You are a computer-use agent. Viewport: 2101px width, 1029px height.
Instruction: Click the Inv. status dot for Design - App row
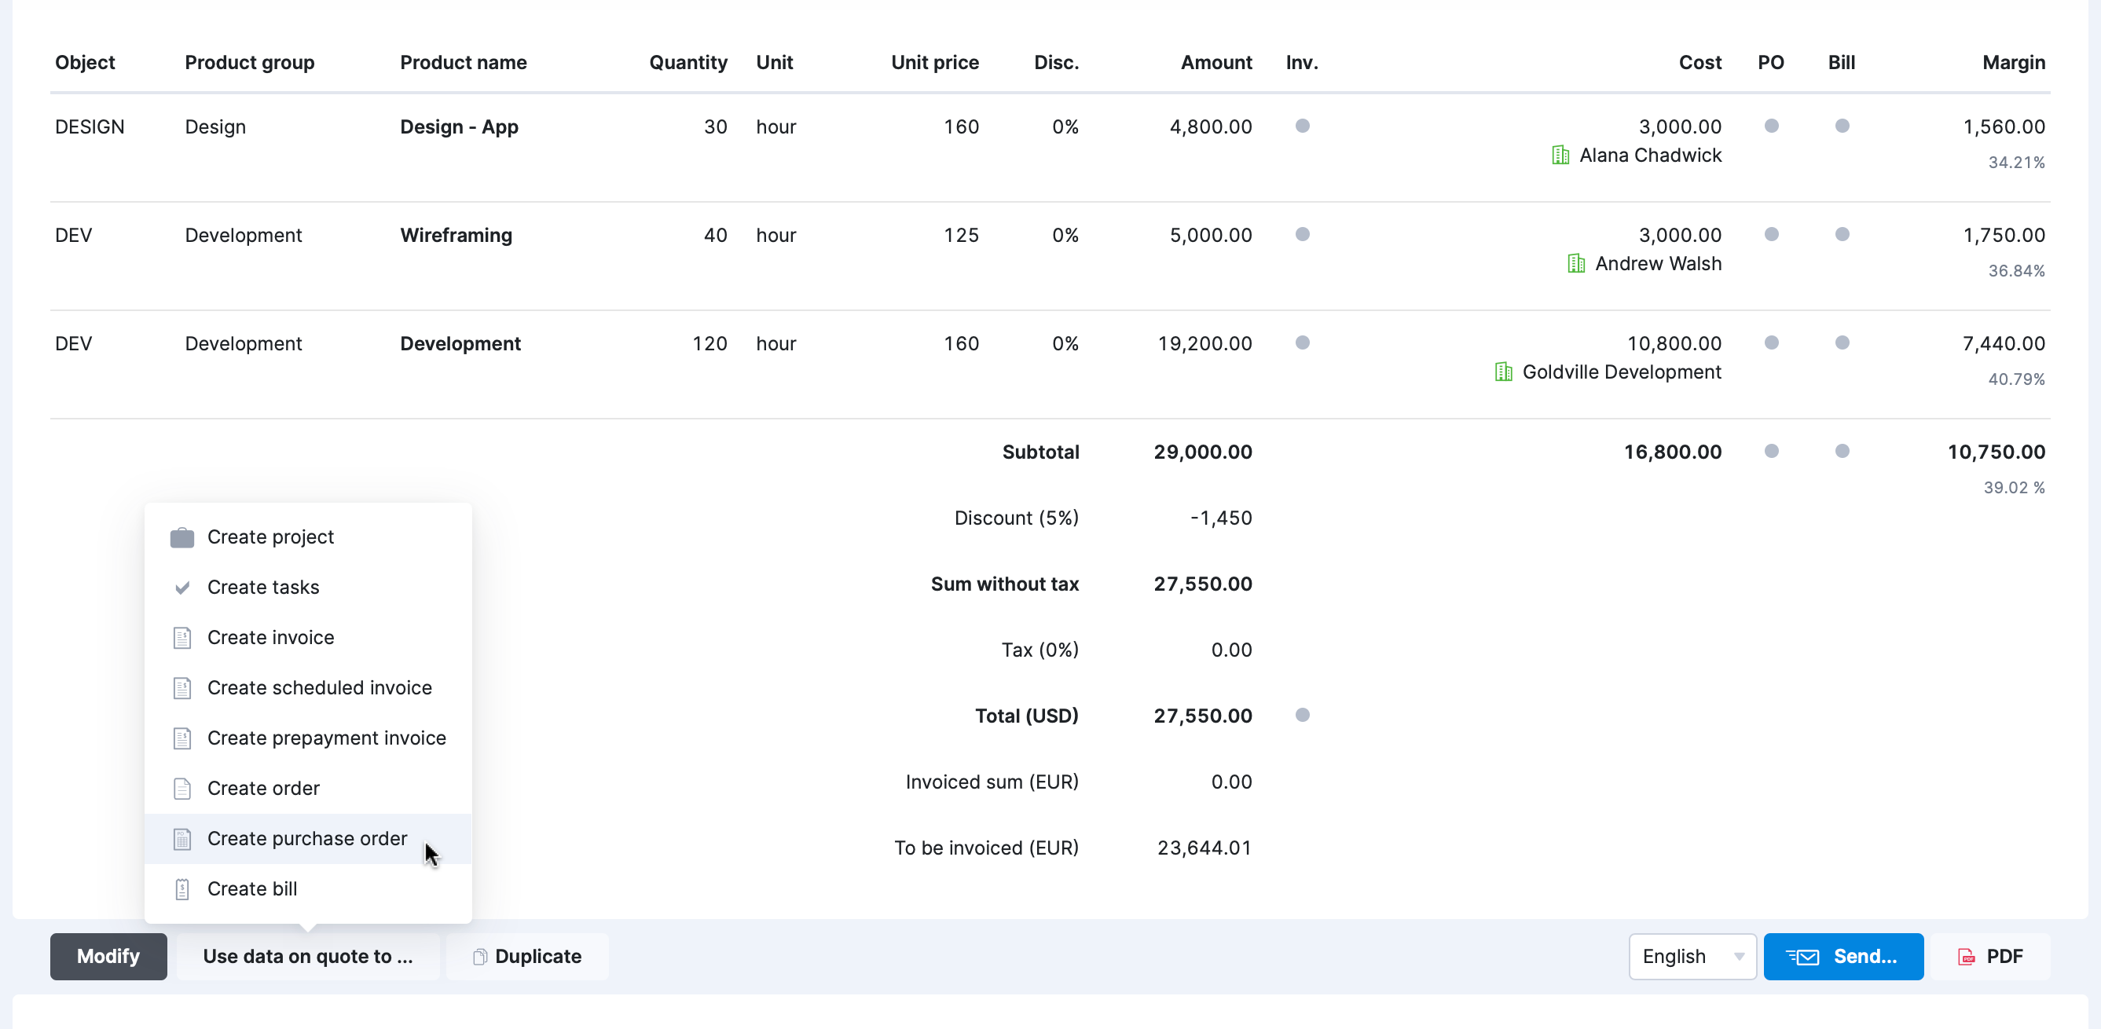tap(1303, 126)
